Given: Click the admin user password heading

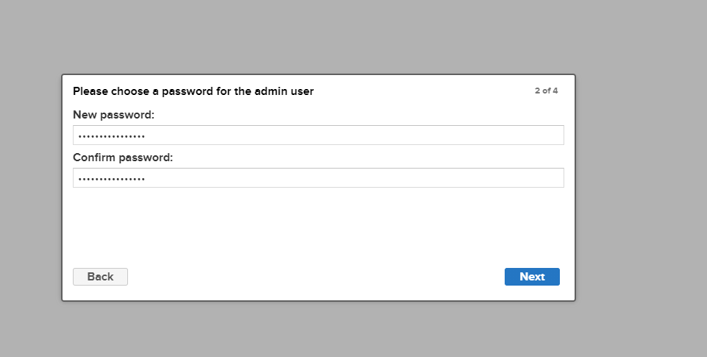Looking at the screenshot, I should tap(193, 92).
